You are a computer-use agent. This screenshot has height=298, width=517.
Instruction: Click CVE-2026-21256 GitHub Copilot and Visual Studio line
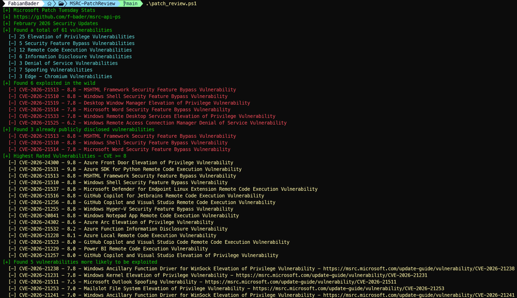coord(142,202)
